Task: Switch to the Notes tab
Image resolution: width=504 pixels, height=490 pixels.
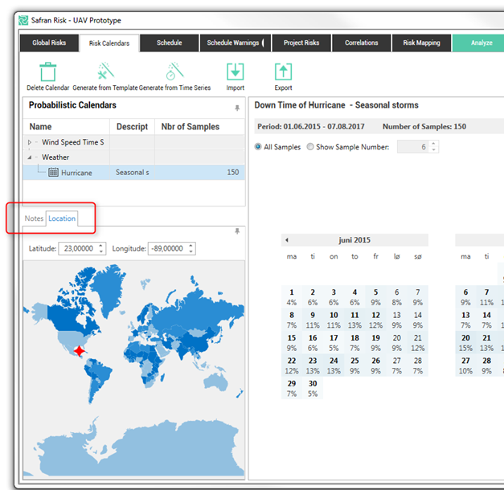Action: [34, 218]
